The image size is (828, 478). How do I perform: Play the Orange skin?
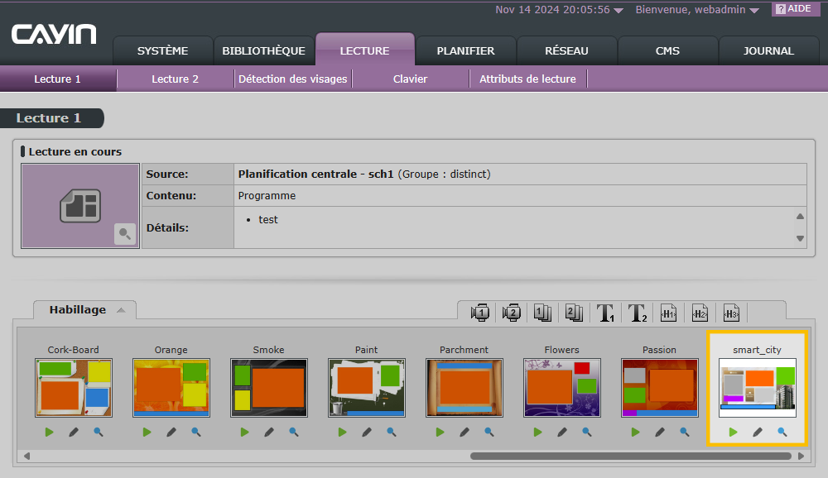tap(147, 432)
